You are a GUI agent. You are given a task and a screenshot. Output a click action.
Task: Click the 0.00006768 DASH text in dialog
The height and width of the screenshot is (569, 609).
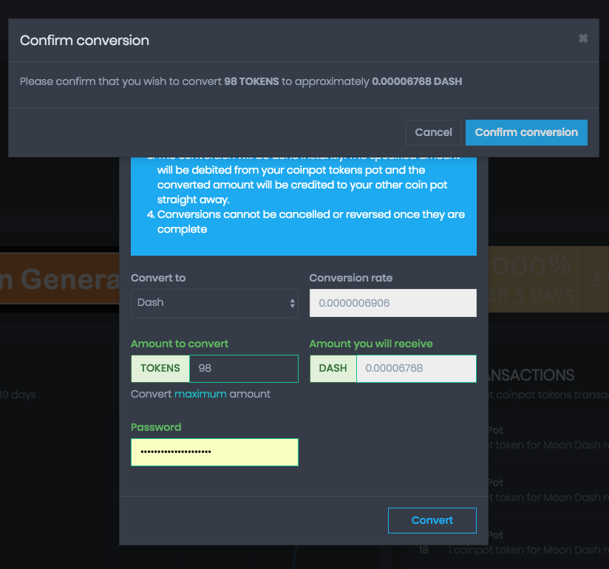(x=417, y=81)
